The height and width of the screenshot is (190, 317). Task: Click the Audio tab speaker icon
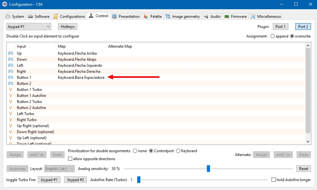coord(206,17)
